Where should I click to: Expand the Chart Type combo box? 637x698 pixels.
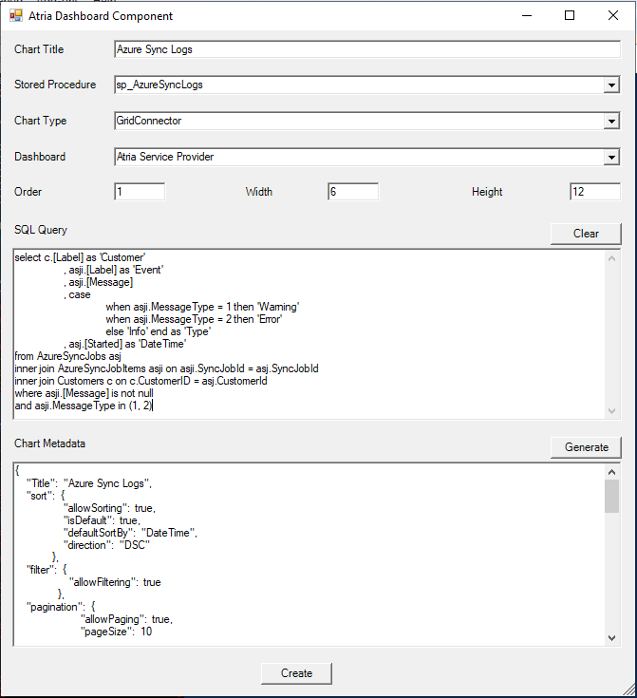611,122
